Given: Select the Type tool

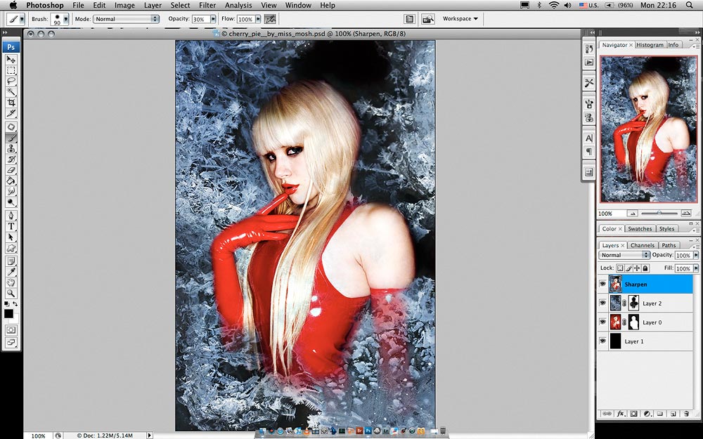Looking at the screenshot, I should (11, 226).
